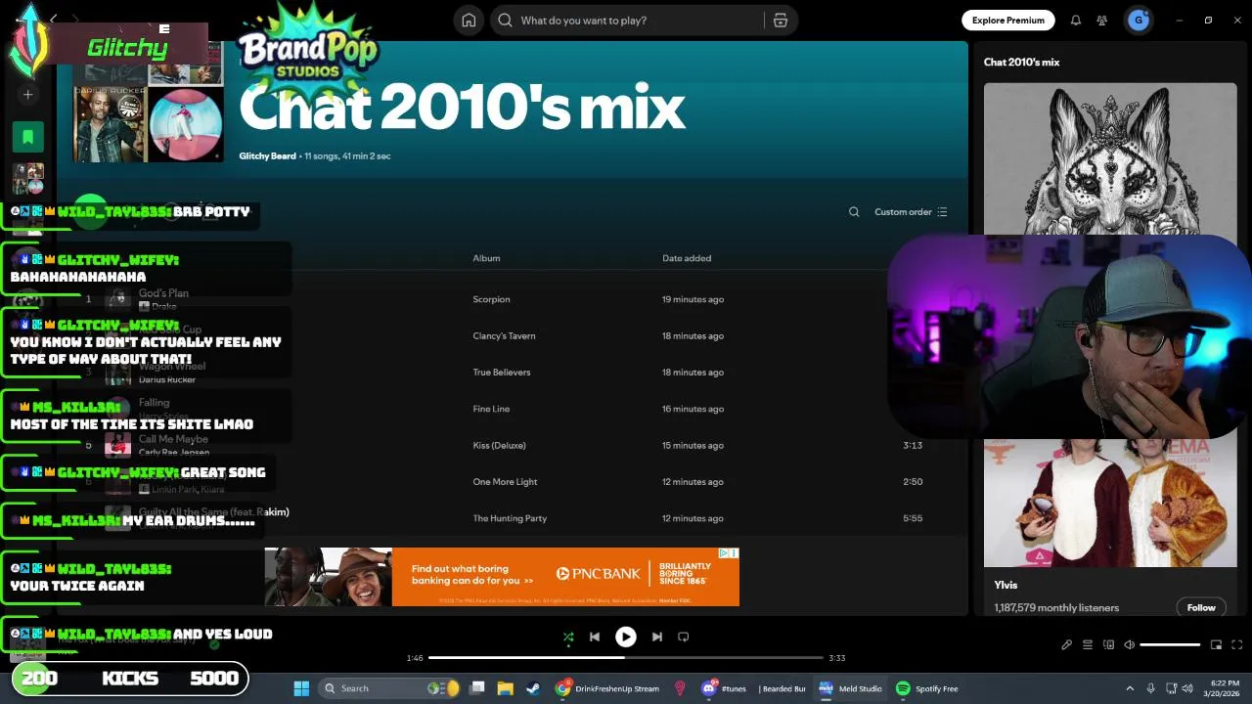Search within playlist using magnifier icon
This screenshot has width=1252, height=704.
pyautogui.click(x=854, y=212)
